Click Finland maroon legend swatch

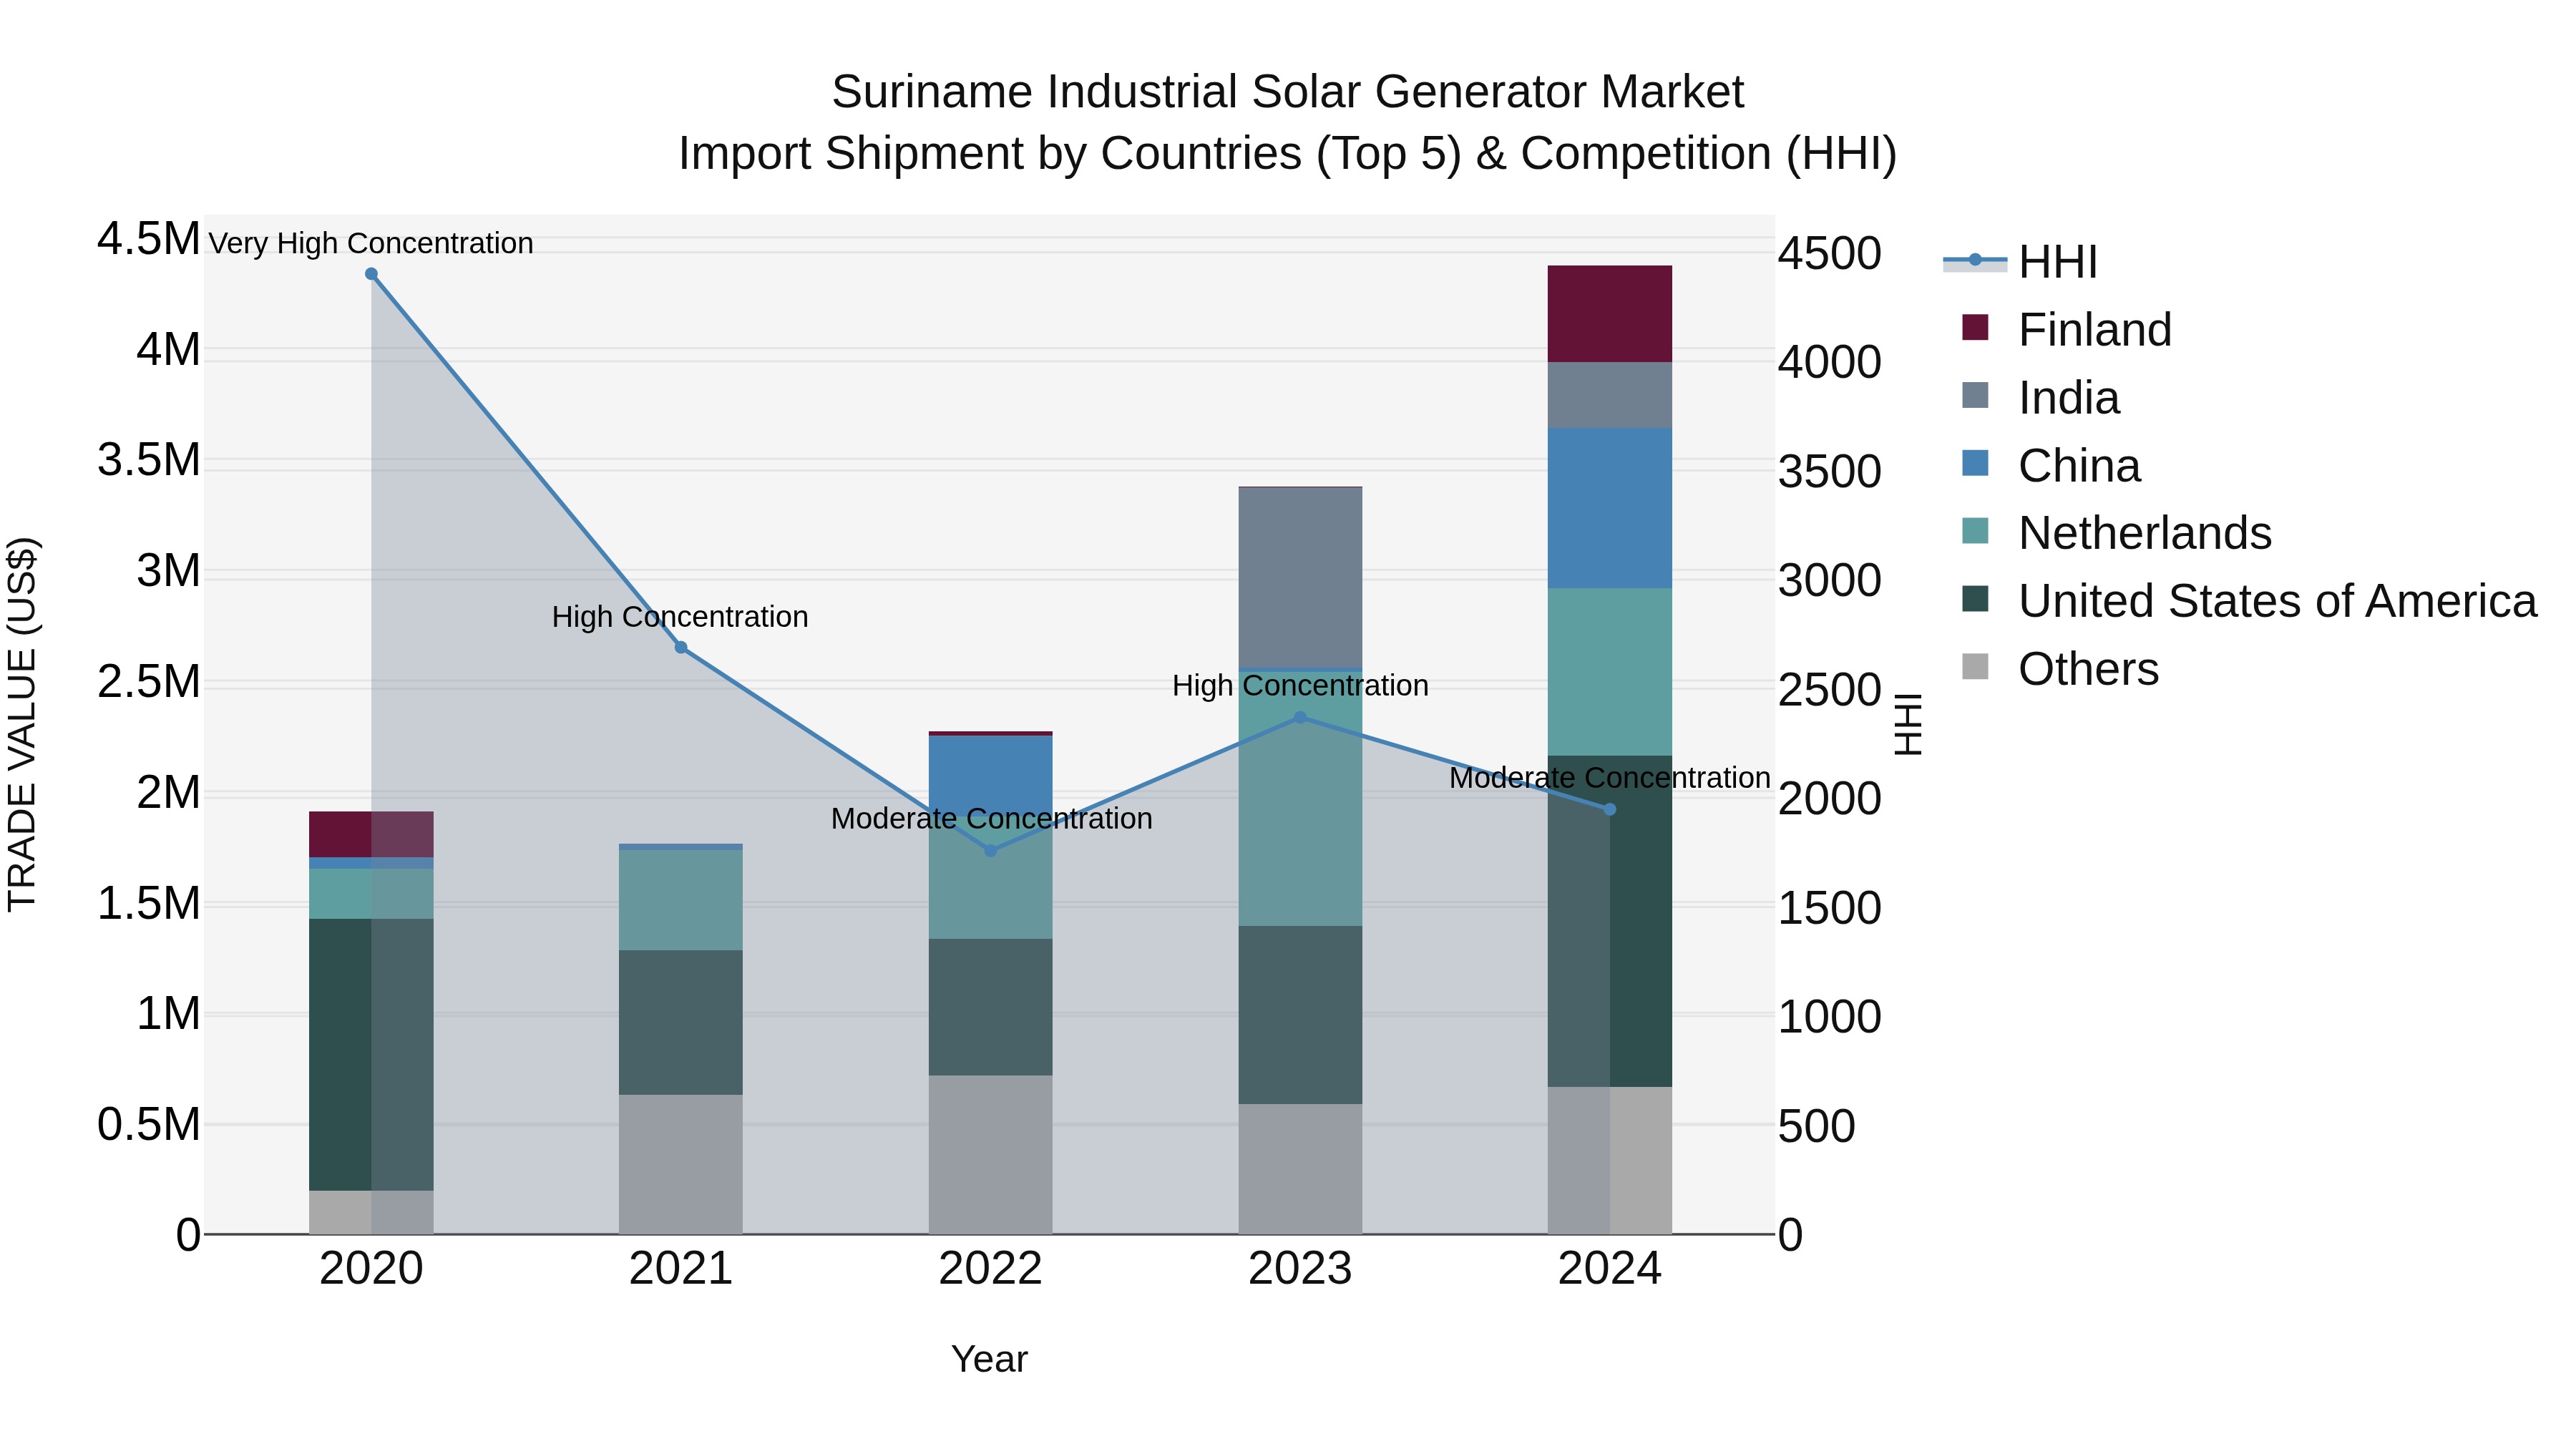[x=1975, y=327]
